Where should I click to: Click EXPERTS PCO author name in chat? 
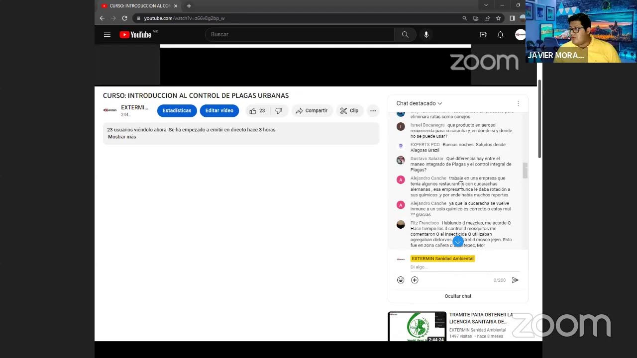pyautogui.click(x=425, y=145)
